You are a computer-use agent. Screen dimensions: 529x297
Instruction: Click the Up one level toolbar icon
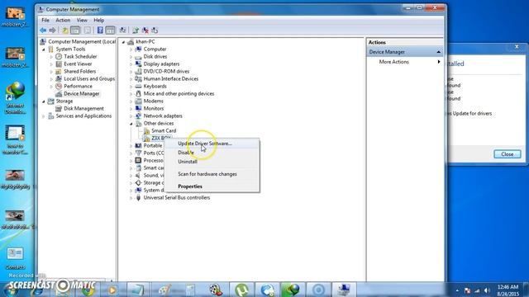point(65,31)
